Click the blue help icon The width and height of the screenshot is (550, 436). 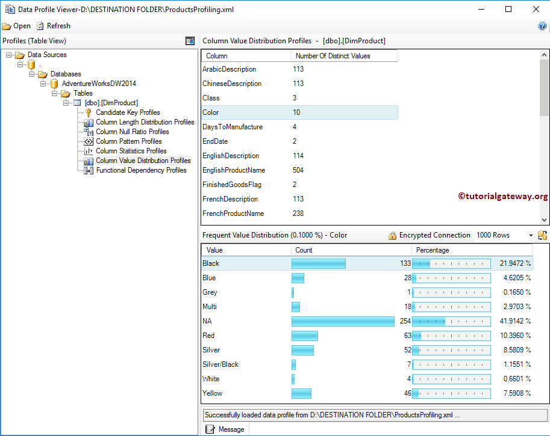pyautogui.click(x=542, y=26)
